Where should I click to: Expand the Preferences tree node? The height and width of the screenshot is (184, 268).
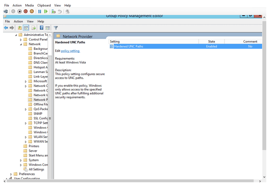point(11,174)
